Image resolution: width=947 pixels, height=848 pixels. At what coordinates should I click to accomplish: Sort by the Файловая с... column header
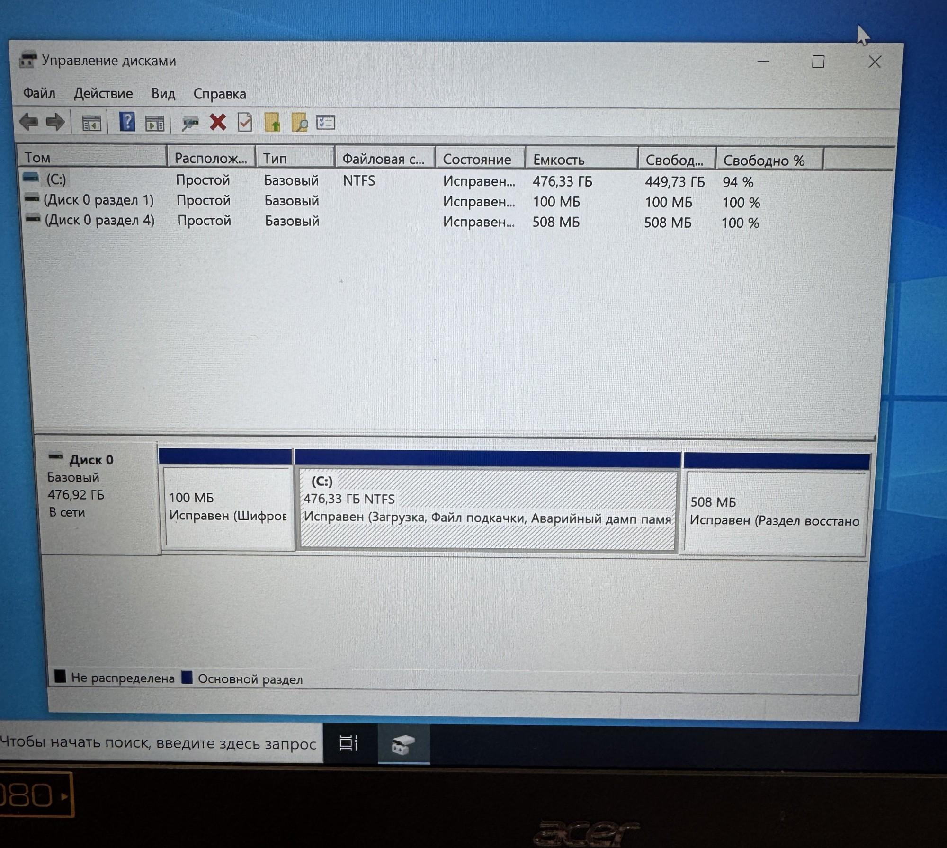(x=385, y=159)
